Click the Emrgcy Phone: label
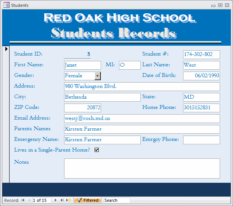The height and width of the screenshot is (206, 233). (x=161, y=139)
